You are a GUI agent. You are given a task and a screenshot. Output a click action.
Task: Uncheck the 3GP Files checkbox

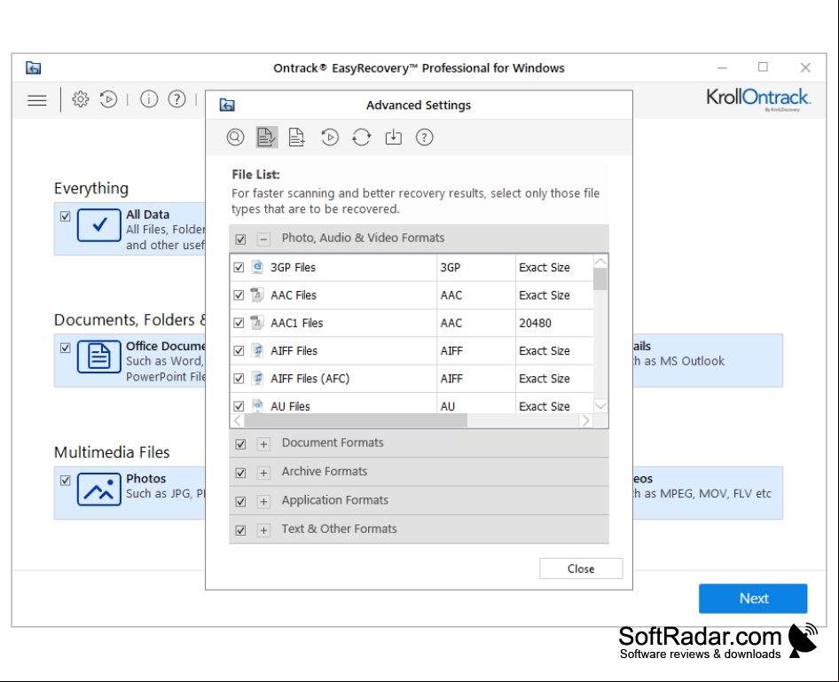(239, 268)
